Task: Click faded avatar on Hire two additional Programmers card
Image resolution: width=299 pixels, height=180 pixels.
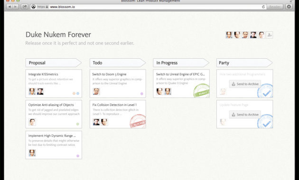Action: click(223, 92)
